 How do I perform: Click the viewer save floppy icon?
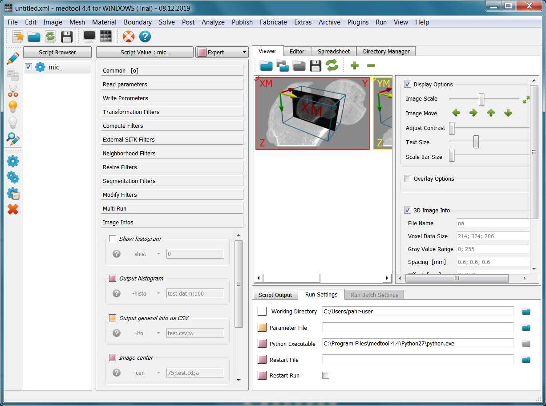(315, 66)
